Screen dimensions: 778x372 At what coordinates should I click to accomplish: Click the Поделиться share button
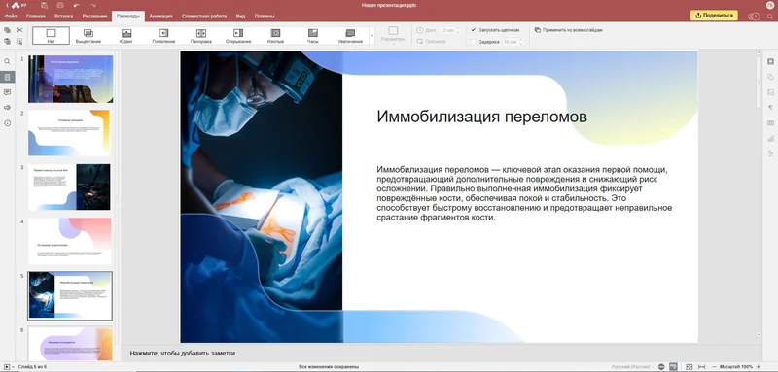tap(714, 16)
